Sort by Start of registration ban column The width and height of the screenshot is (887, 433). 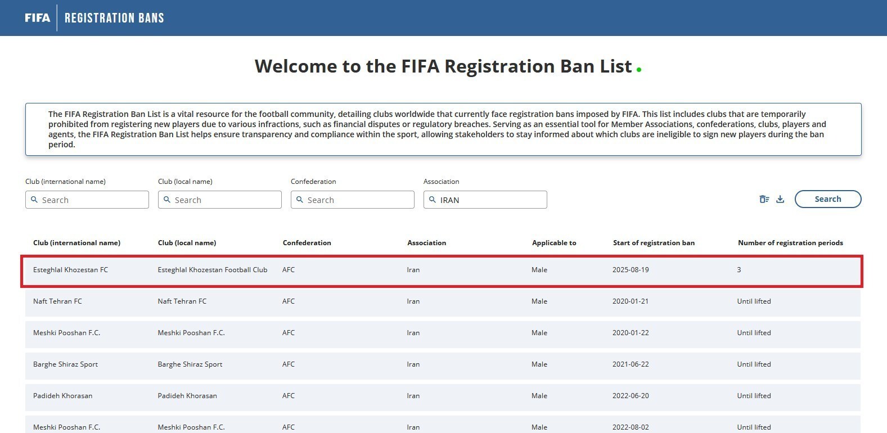click(x=654, y=243)
